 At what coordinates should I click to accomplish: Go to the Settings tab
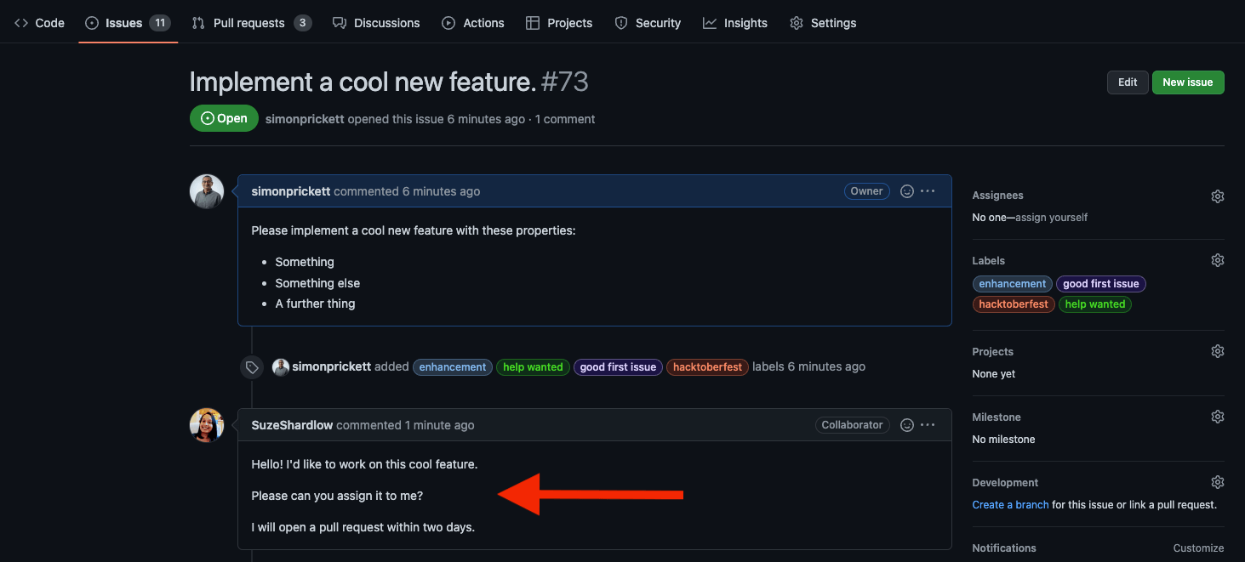[823, 23]
